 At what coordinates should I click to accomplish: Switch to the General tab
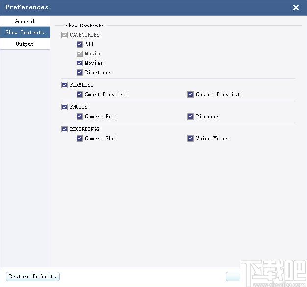pos(25,21)
